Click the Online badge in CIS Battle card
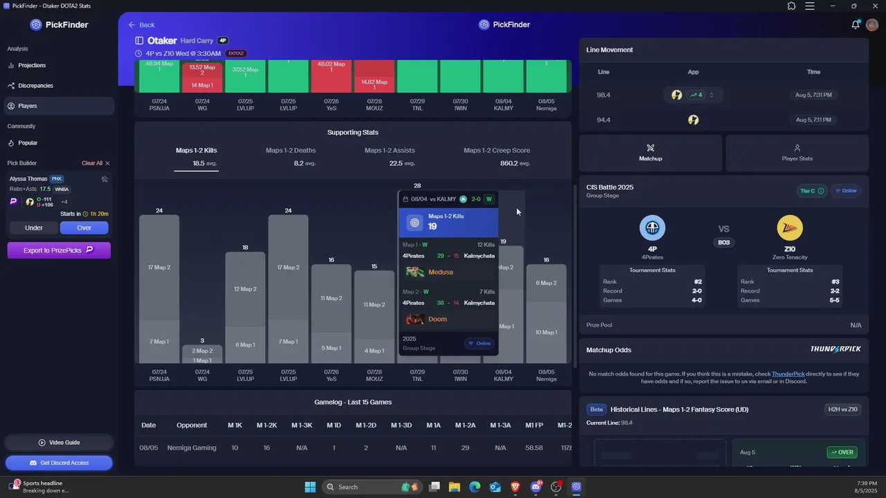Screen dimensions: 886x498 click(x=846, y=191)
